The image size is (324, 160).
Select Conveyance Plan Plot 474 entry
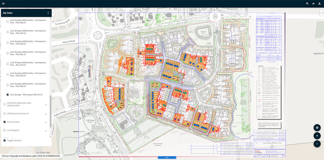click(x=28, y=64)
